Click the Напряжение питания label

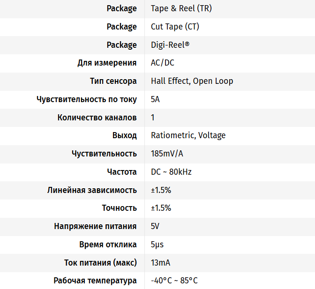tap(95, 226)
